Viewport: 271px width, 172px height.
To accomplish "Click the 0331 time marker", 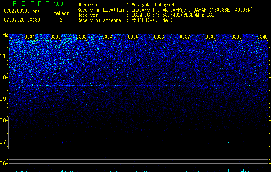I will (30, 37).
